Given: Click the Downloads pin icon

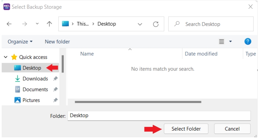Looking at the screenshot, I should pos(55,79).
